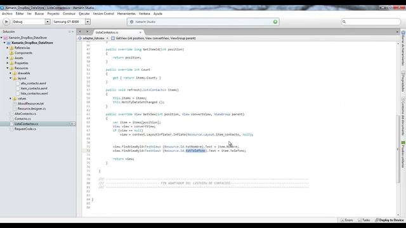406x228 pixels.
Task: Open the adapter_listview class breadcrumb
Action: pyautogui.click(x=93, y=38)
